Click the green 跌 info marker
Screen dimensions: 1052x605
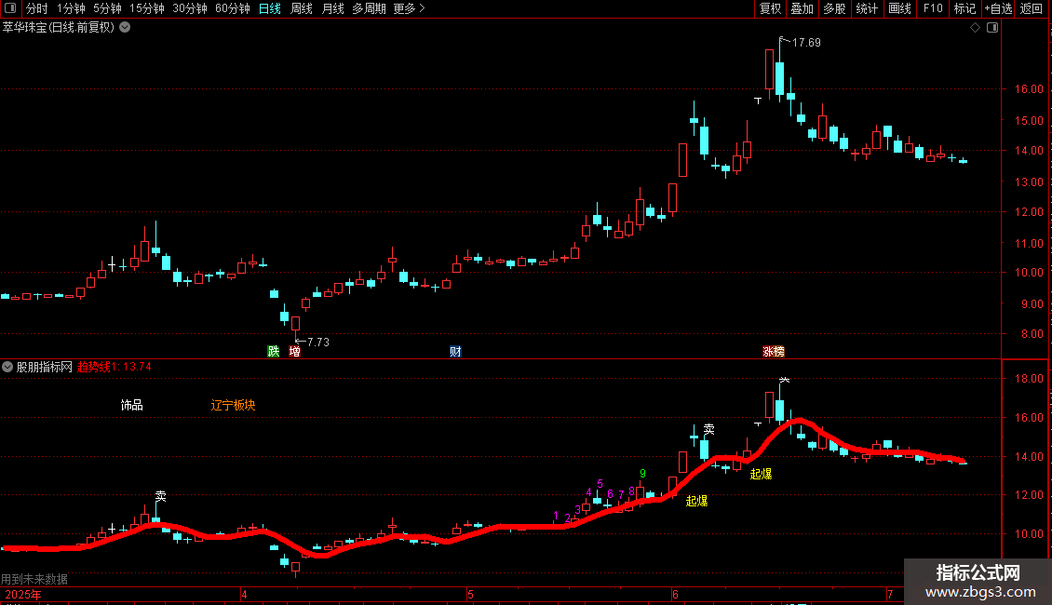pos(273,352)
